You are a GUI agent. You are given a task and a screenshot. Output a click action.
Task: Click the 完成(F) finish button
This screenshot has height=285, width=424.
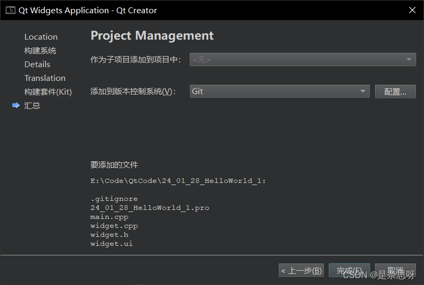[x=349, y=270]
